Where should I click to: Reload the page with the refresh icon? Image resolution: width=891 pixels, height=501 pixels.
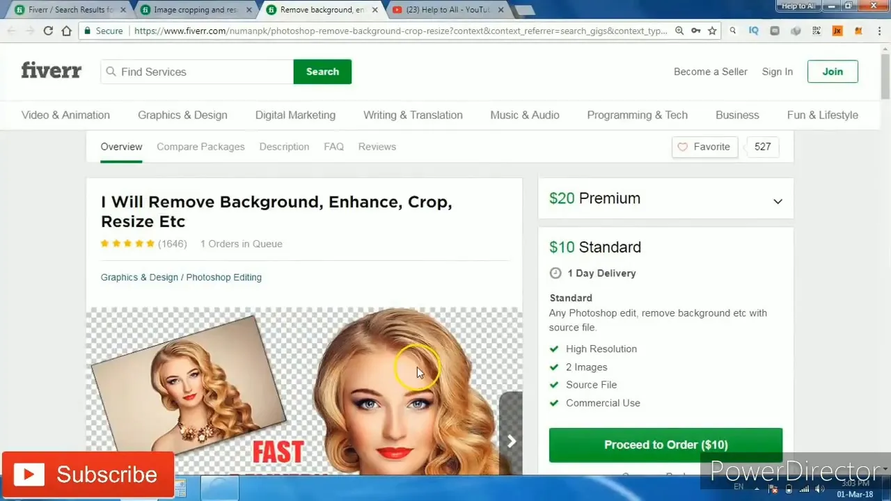tap(48, 31)
